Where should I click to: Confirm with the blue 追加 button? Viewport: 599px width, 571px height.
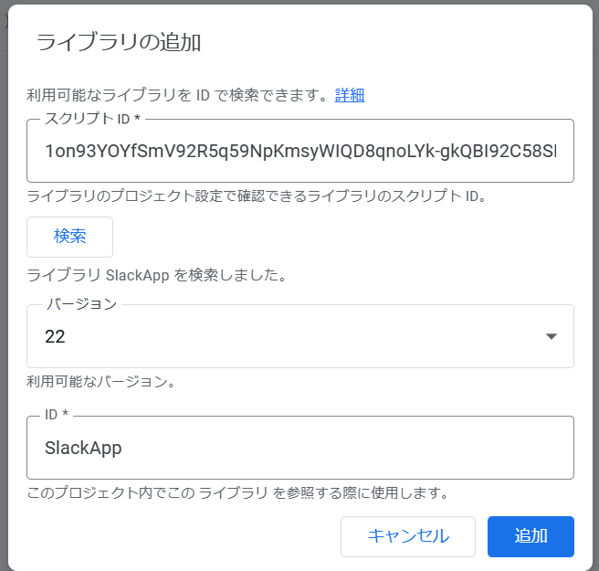(x=531, y=536)
